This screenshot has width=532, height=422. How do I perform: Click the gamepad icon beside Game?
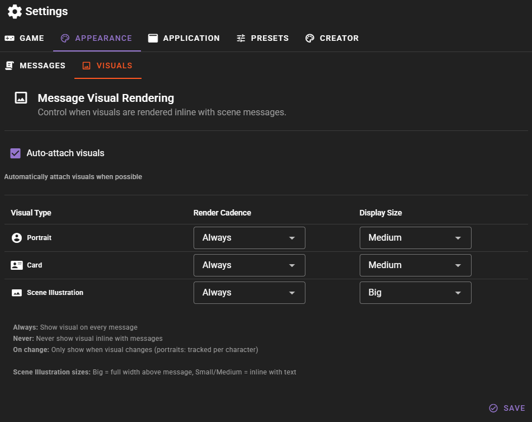(10, 38)
